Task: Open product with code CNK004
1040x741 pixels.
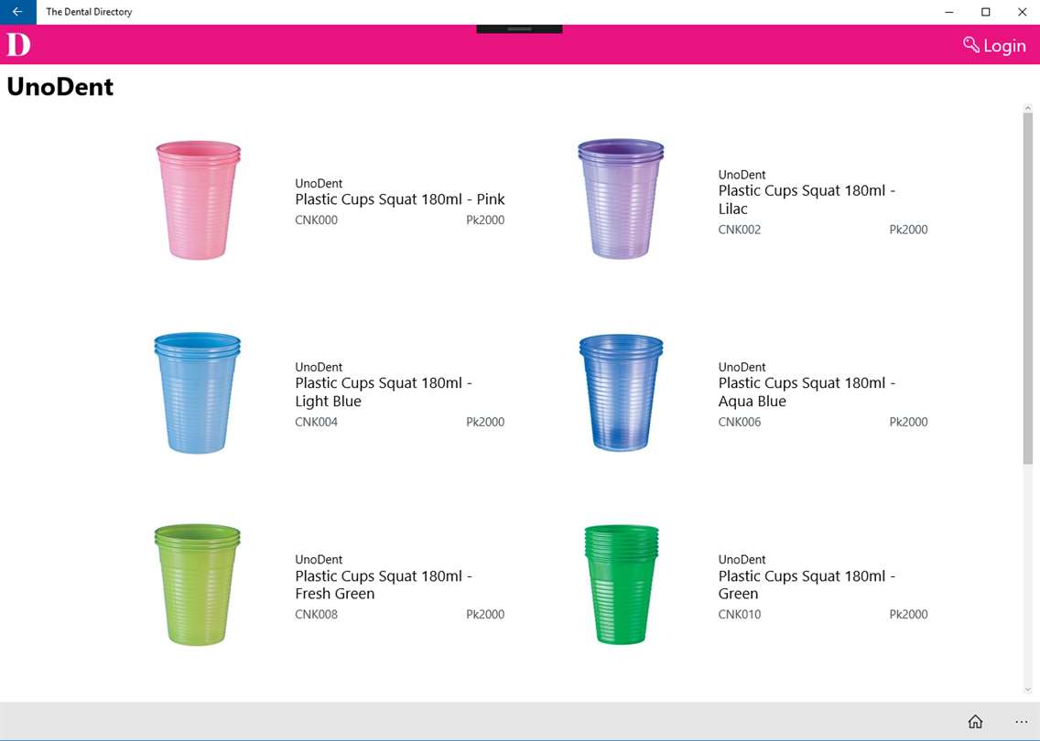Action: pos(317,422)
